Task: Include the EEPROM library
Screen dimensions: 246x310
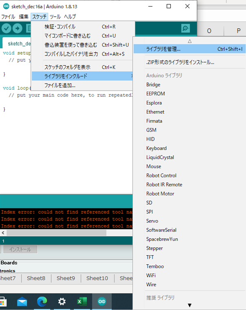Action: [x=189, y=94]
